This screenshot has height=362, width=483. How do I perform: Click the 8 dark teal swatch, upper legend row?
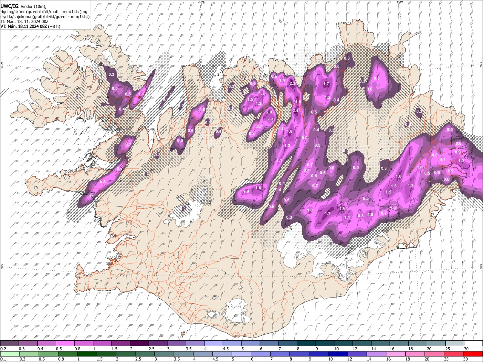306,344
